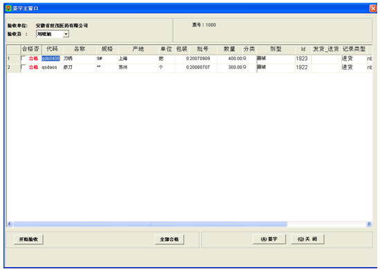Click the 规格 column header

(x=107, y=49)
